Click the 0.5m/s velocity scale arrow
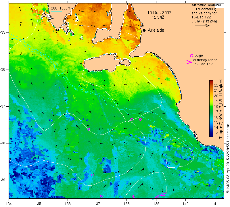This screenshot has width=230, height=207. tap(202, 26)
